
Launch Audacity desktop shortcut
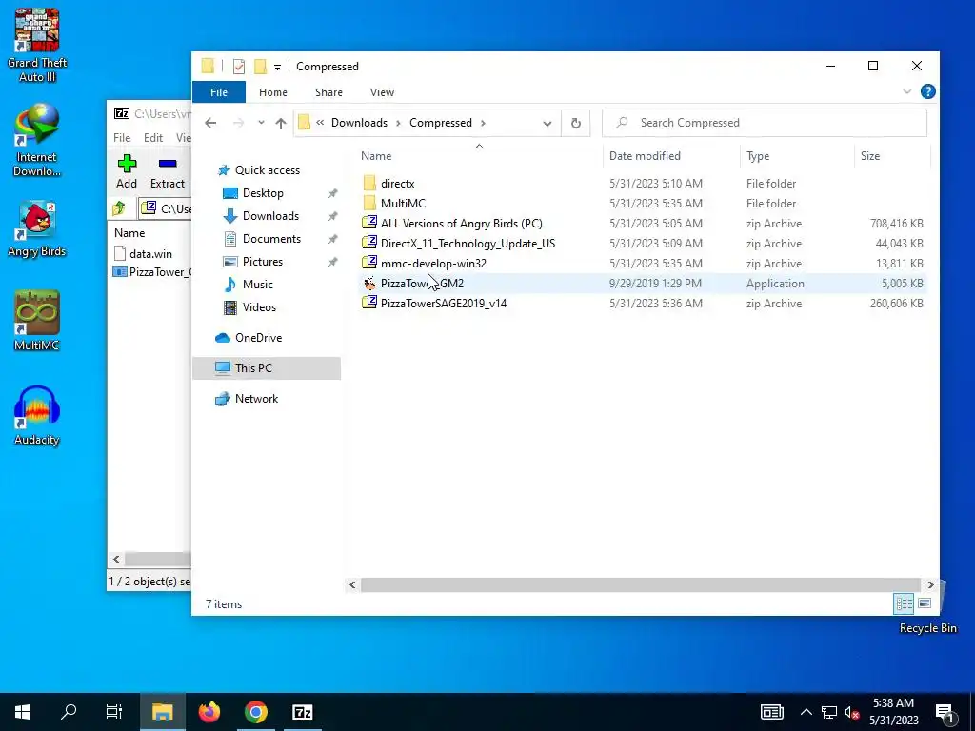pyautogui.click(x=37, y=415)
